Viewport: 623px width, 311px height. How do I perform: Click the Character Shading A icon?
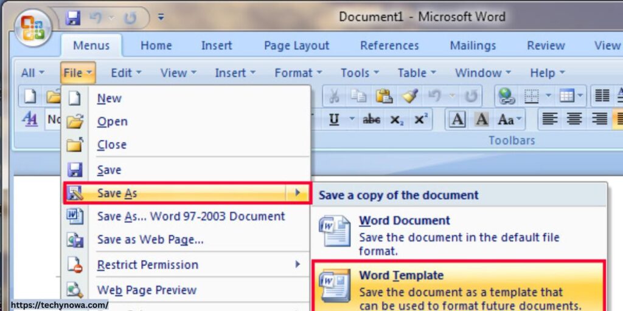(x=482, y=119)
